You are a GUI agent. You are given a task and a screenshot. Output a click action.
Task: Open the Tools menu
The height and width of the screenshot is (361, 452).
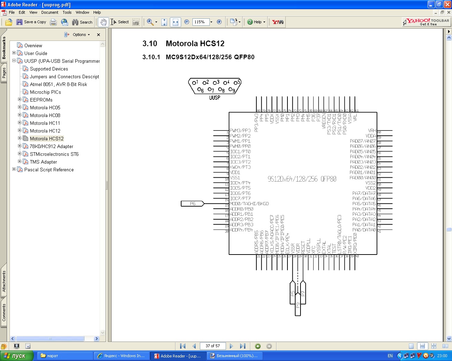67,12
